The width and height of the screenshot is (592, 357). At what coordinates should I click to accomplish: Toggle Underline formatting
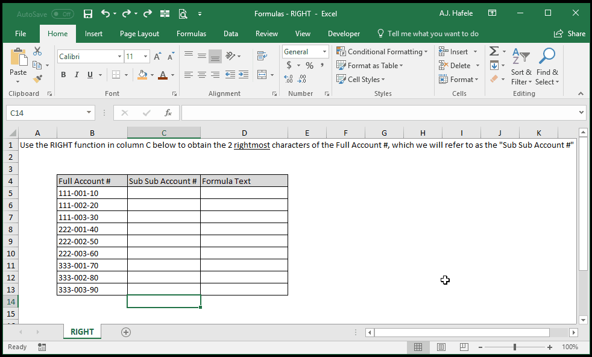pyautogui.click(x=90, y=74)
